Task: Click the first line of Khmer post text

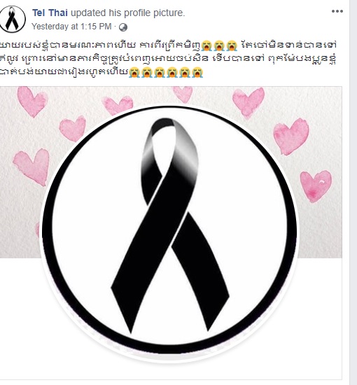Action: point(168,45)
